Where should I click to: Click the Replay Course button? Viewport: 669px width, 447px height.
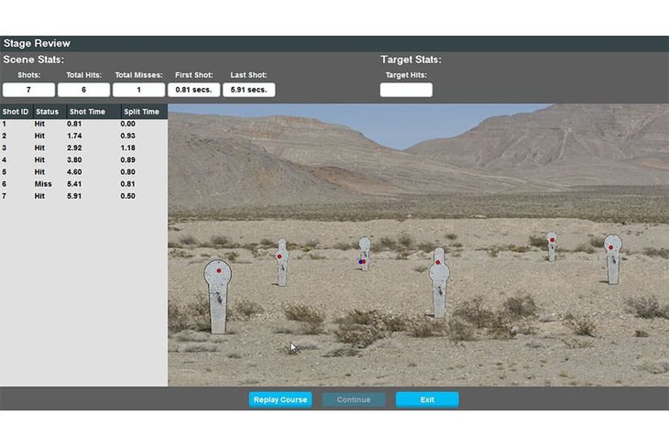click(280, 399)
